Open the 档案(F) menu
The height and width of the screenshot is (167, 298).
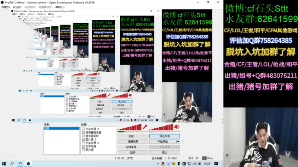click(x=6, y=7)
